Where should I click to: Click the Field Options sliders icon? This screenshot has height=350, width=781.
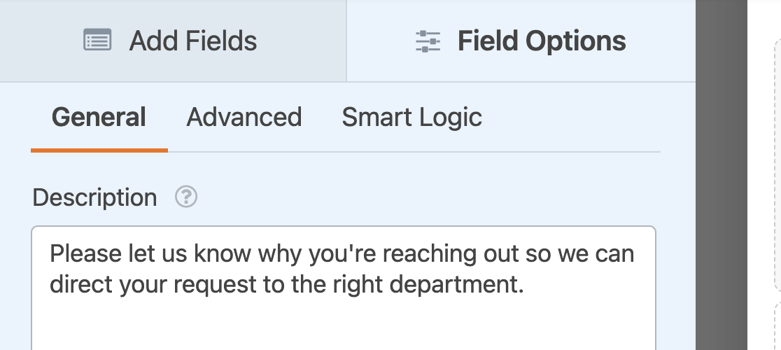(x=428, y=41)
